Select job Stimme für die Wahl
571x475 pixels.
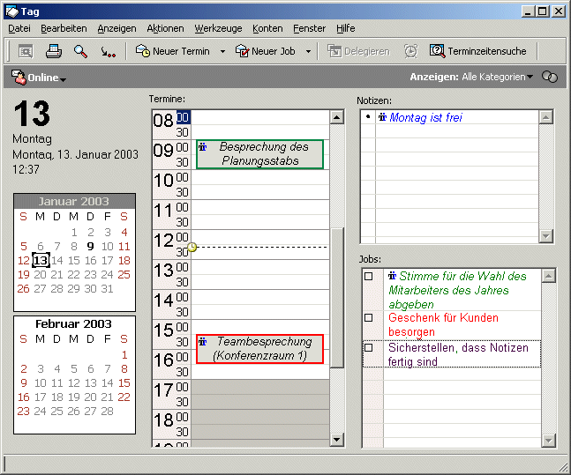coord(457,290)
